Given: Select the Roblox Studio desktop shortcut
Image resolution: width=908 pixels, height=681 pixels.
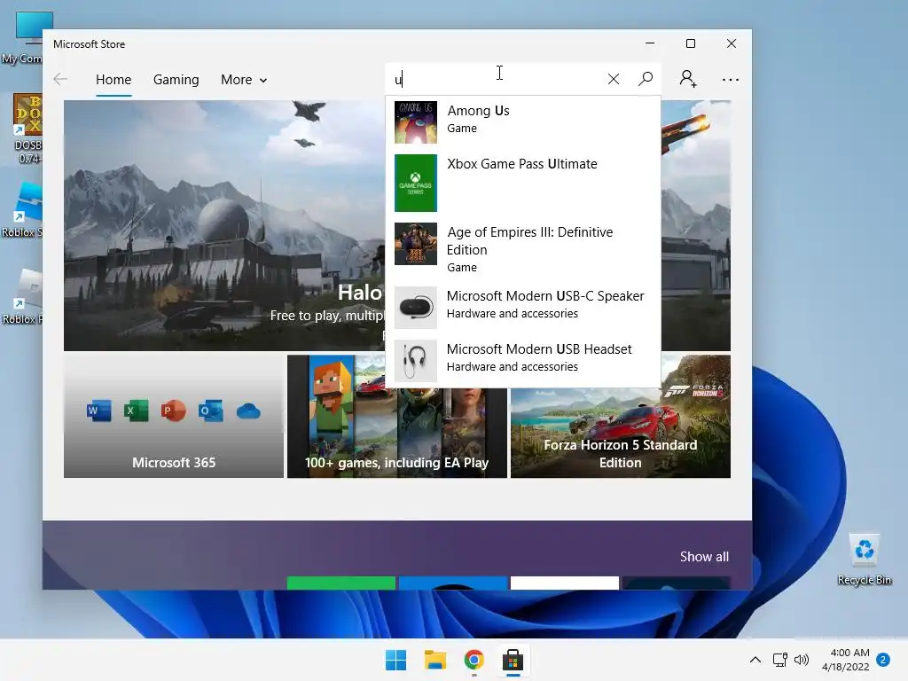Looking at the screenshot, I should (22, 210).
